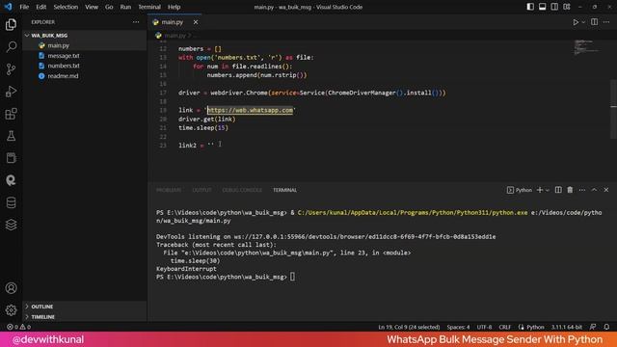Toggle bottom panel visibility
The height and width of the screenshot is (347, 617).
point(542,7)
